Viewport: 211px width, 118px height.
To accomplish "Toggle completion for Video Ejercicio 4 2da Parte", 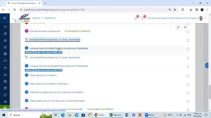I will tap(188, 85).
